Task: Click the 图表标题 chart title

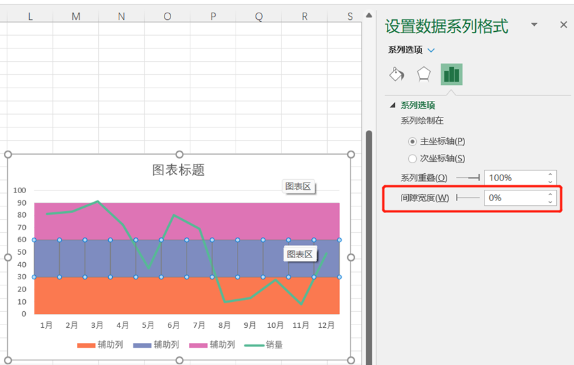Action: (179, 170)
